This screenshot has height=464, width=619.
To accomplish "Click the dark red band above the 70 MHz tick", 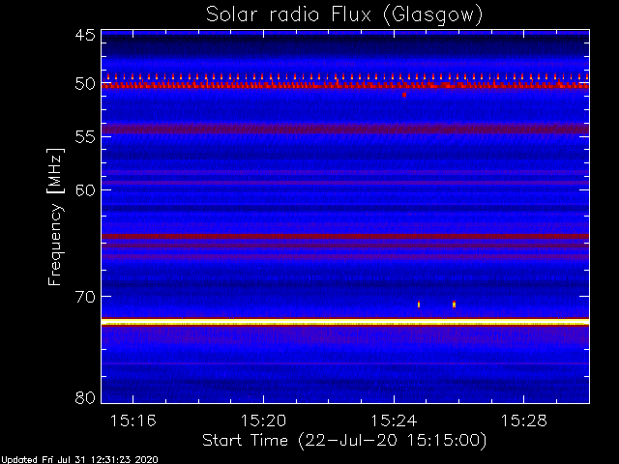I will tap(345, 237).
